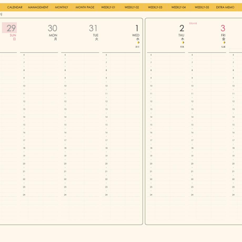242x242 pixels.
Task: Click the moon phase icon under WED
Action: click(138, 42)
